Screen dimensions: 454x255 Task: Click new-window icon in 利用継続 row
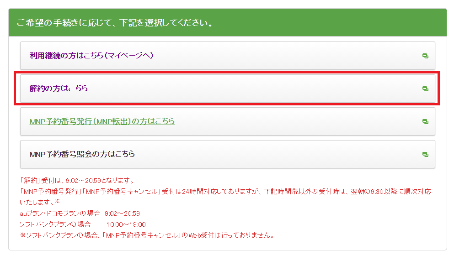coord(425,56)
